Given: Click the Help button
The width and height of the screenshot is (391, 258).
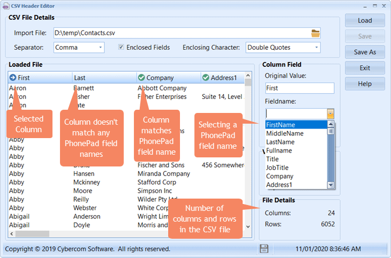Looking at the screenshot, I should (365, 84).
